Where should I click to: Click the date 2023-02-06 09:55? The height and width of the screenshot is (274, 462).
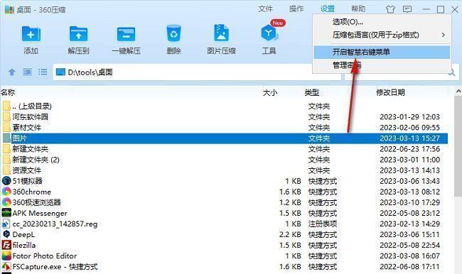tap(410, 128)
